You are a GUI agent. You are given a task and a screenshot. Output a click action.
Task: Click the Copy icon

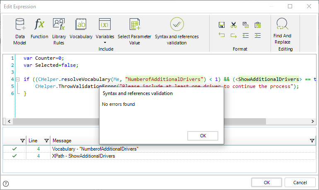(x=246, y=25)
